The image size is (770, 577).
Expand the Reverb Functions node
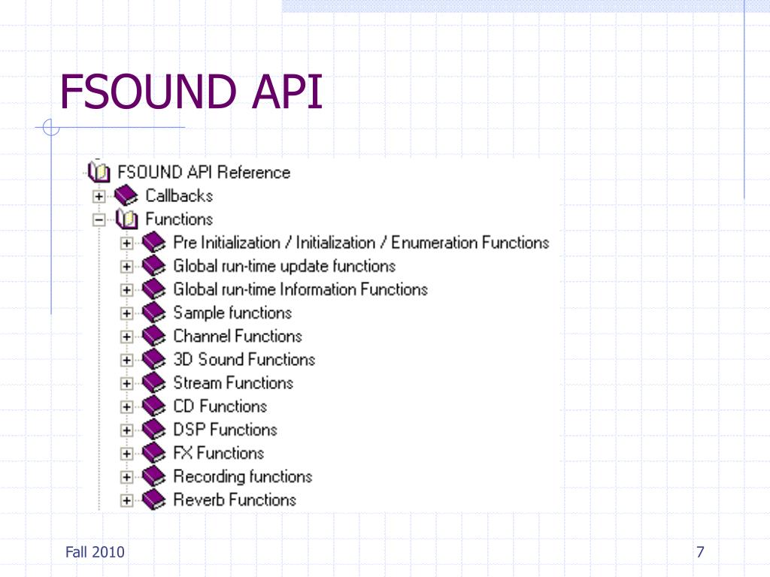pyautogui.click(x=126, y=500)
